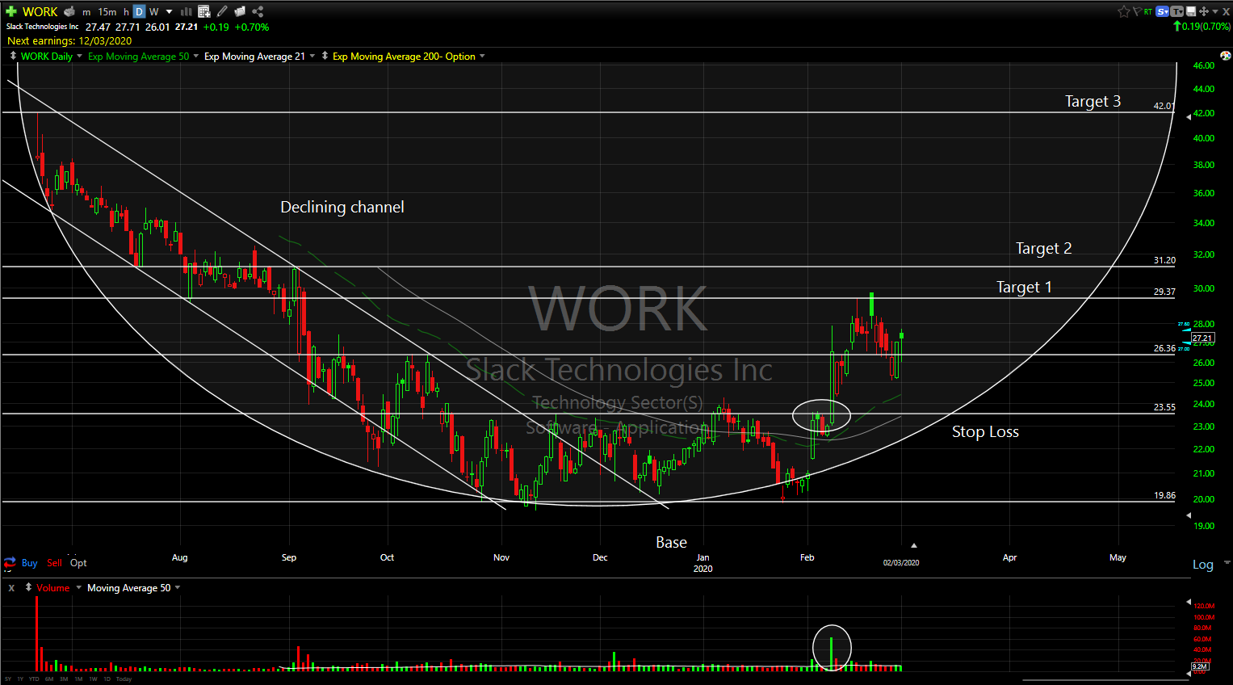The height and width of the screenshot is (685, 1233).
Task: Open the timeframe dropdown arrow after W
Action: [x=169, y=12]
